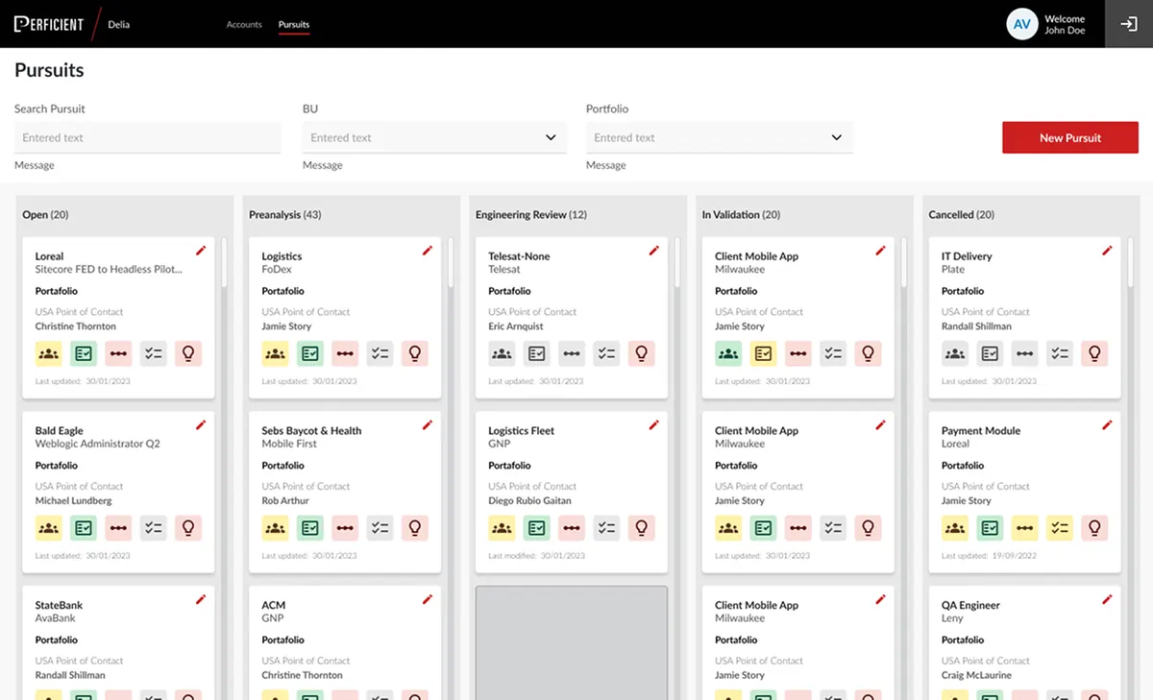The image size is (1153, 700).
Task: Click Eric Arnquist contact name
Action: click(517, 326)
